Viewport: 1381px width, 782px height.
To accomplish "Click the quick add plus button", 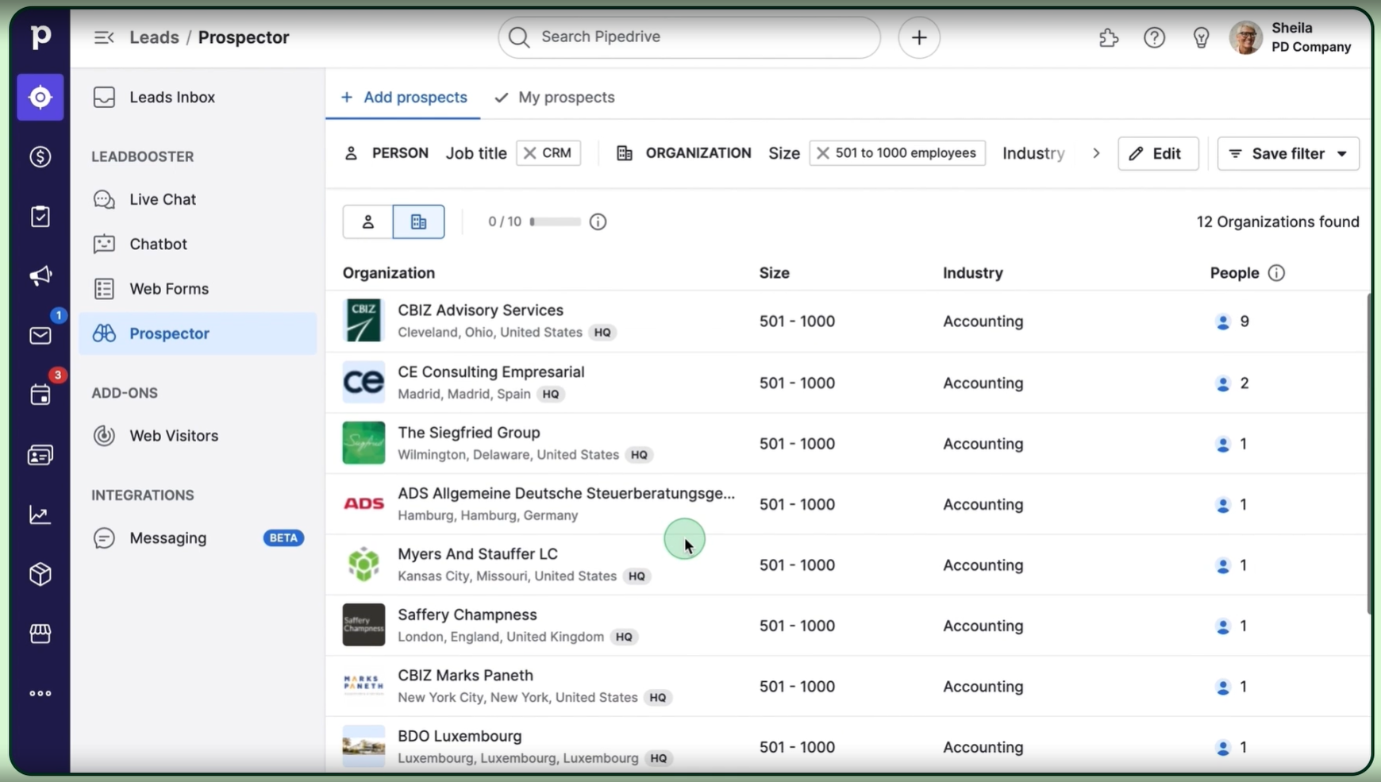I will (919, 37).
